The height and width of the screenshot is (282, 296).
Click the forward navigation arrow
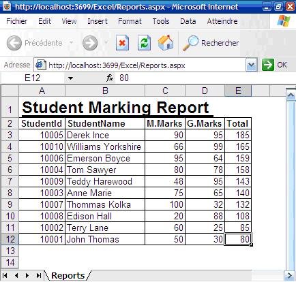pyautogui.click(x=90, y=43)
